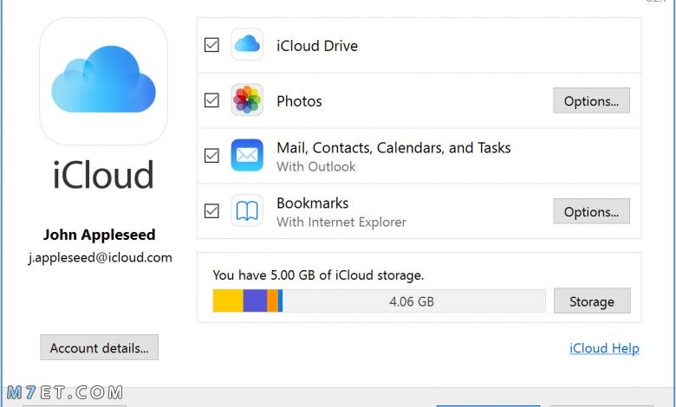Screen dimensions: 676x407
Task: Open Account details dialog
Action: point(100,347)
